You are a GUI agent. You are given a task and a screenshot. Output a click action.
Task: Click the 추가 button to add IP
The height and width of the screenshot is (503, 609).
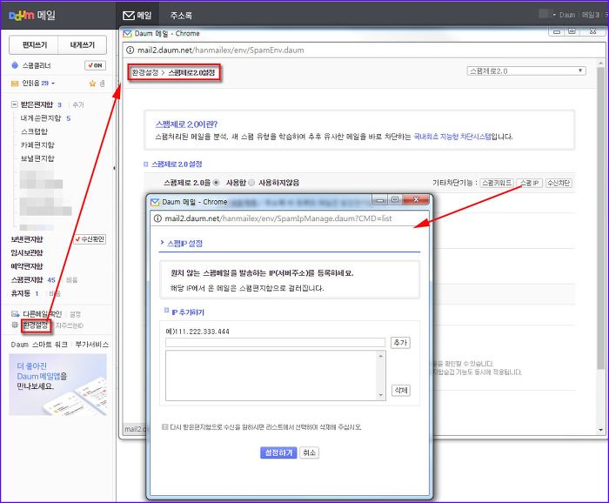400,343
